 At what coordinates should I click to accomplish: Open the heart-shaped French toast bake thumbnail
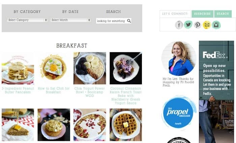(x=126, y=68)
